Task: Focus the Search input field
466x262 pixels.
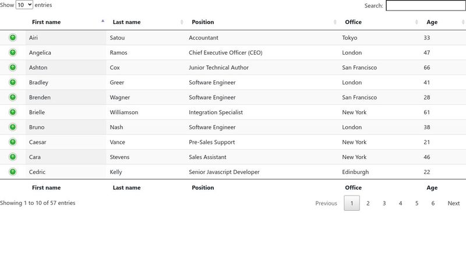Action: [x=425, y=6]
